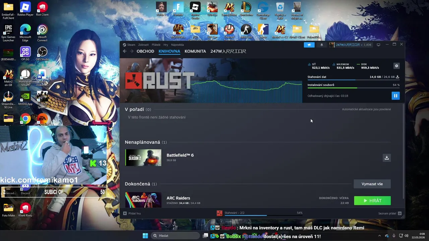The height and width of the screenshot is (241, 429).
Task: Open Microsoft Edge desktop icon
Action: tap(25, 33)
